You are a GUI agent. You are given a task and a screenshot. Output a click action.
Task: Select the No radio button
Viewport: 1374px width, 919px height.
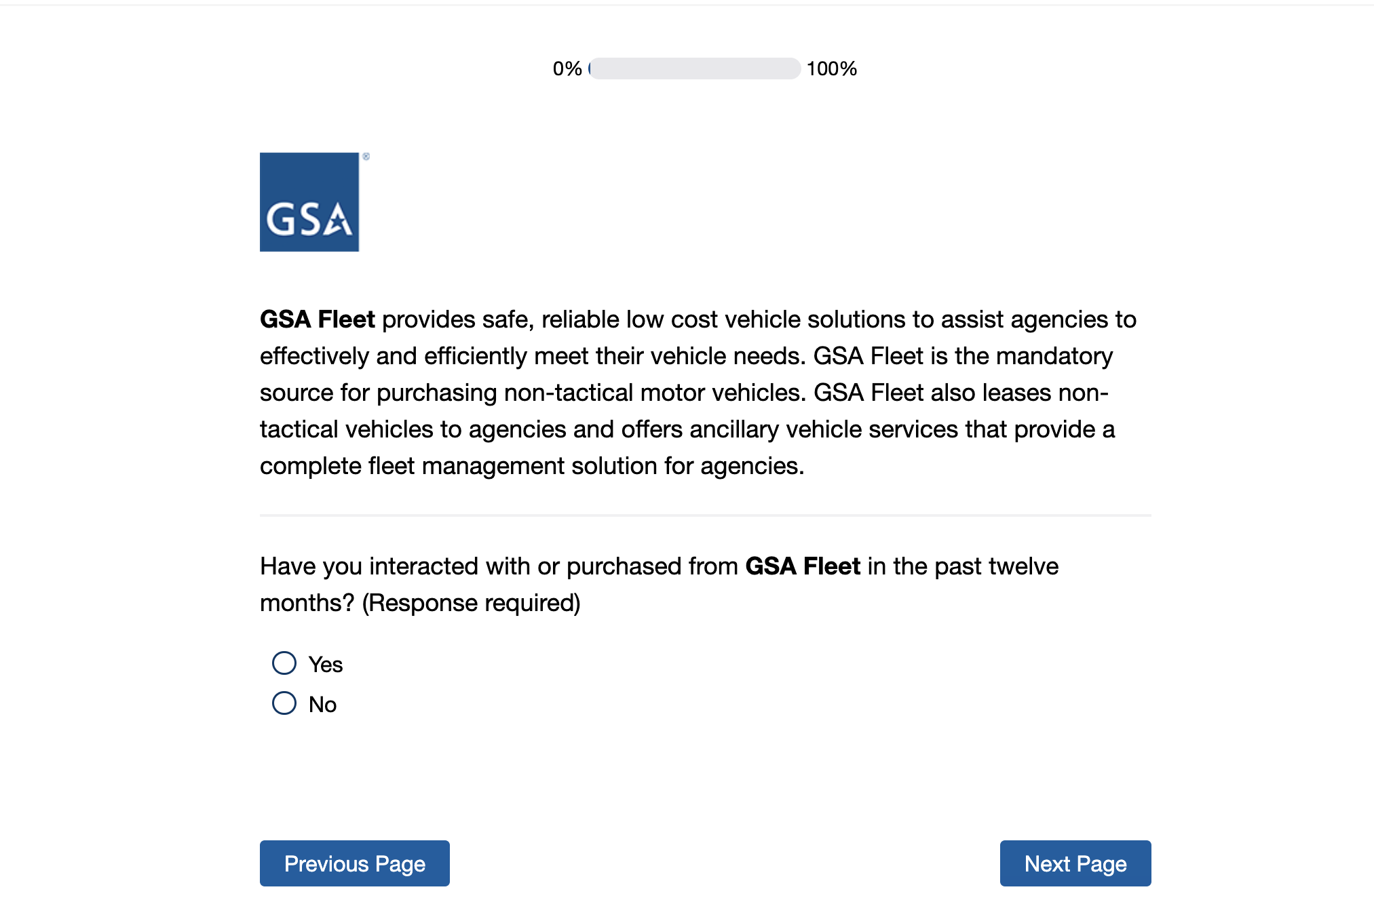284,703
